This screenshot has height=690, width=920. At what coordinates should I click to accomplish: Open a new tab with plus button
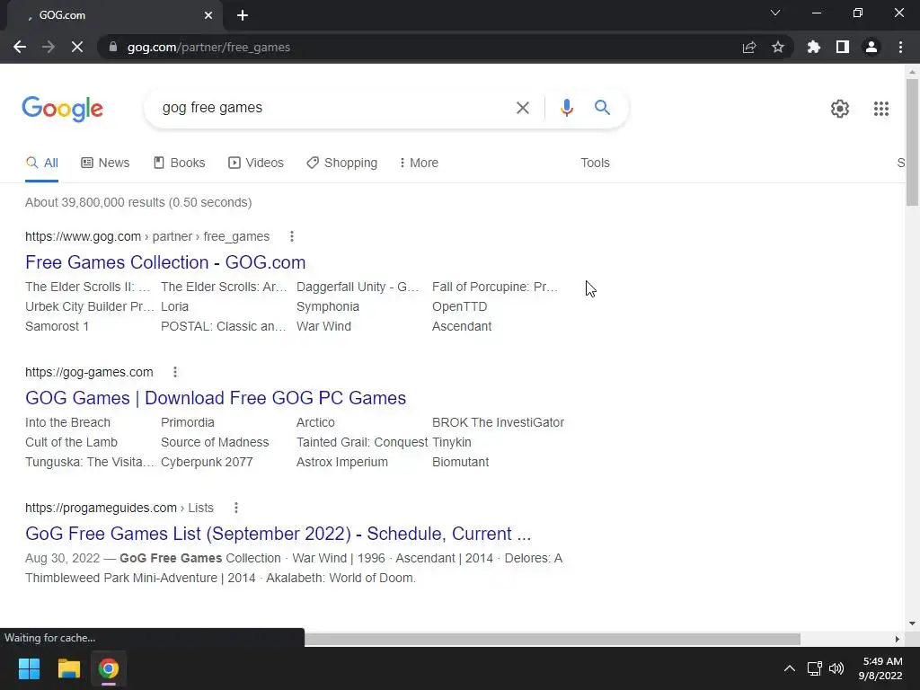pyautogui.click(x=243, y=15)
